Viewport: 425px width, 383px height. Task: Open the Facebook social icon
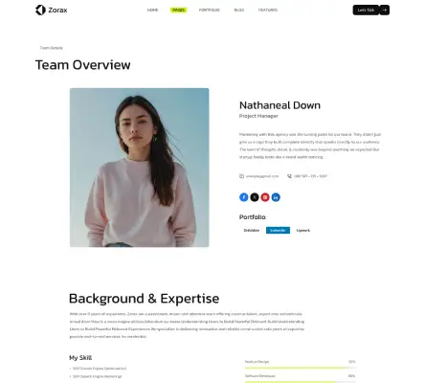point(244,197)
